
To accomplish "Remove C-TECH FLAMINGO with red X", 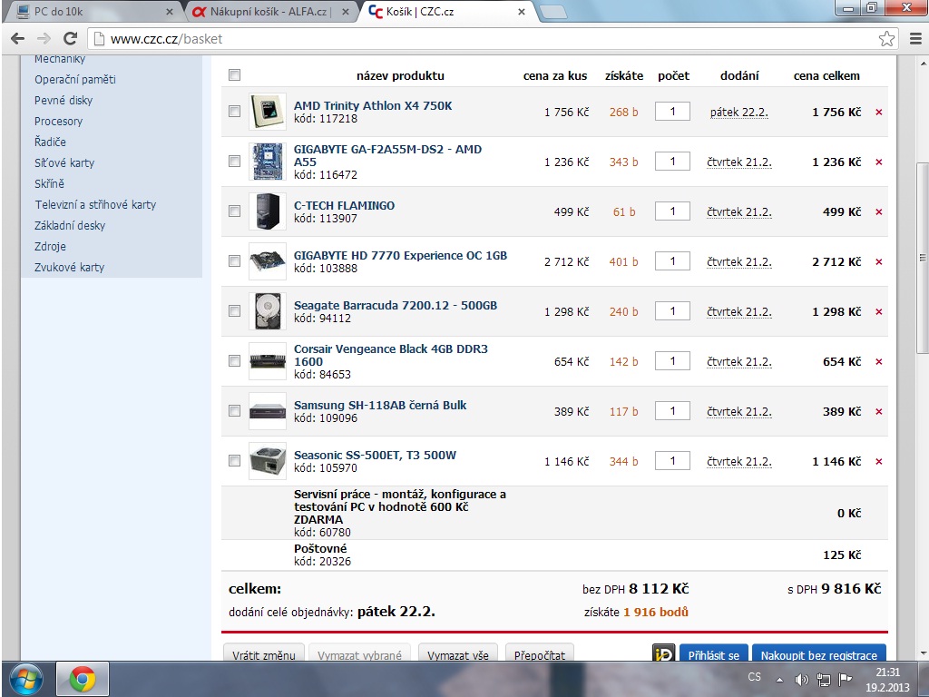I will pos(878,211).
